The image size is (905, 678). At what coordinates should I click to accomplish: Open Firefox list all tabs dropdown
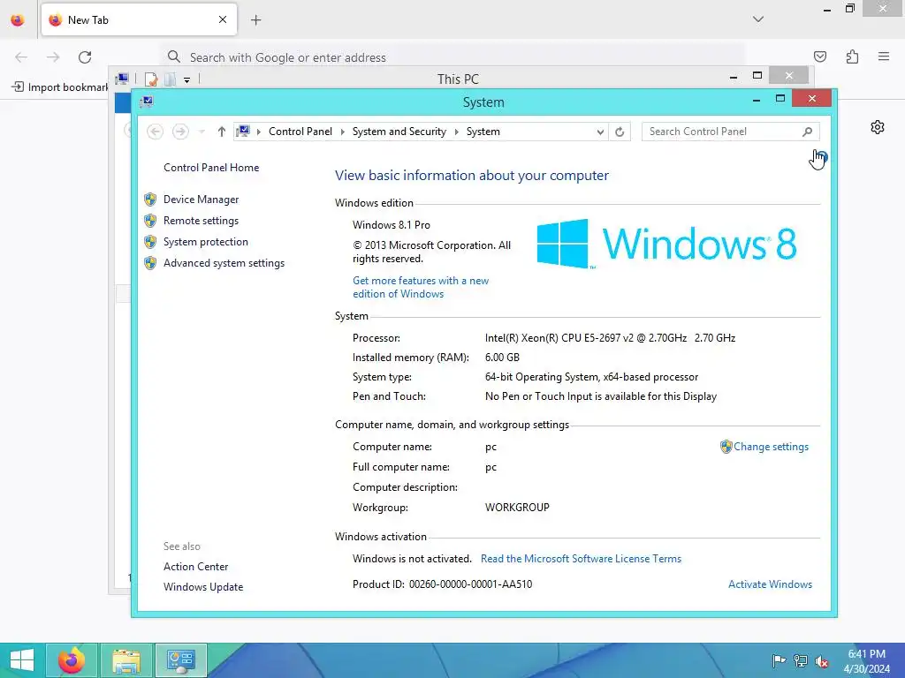tap(758, 19)
